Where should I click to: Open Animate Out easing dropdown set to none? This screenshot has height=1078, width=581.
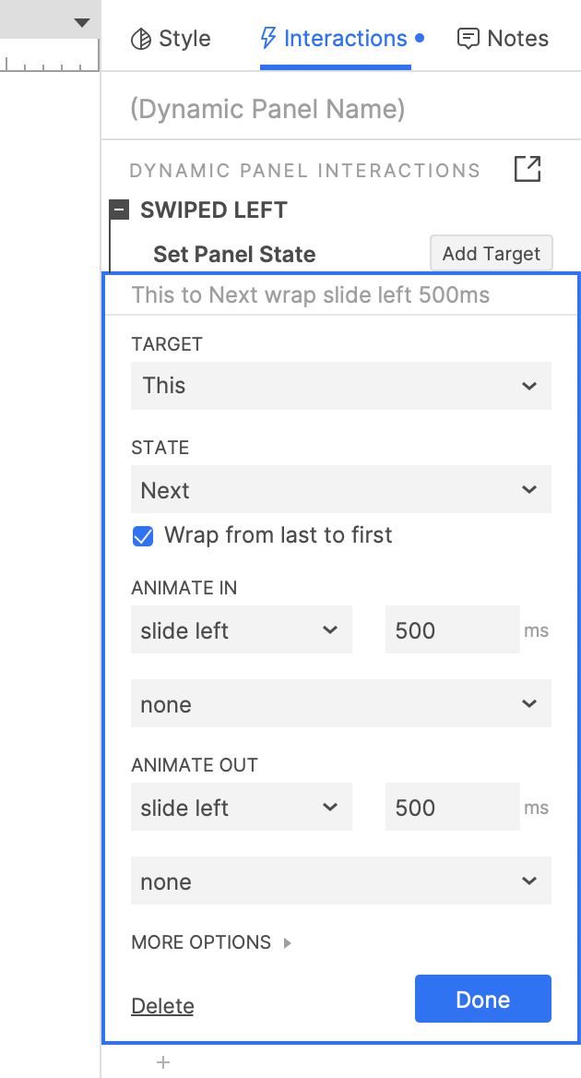(341, 882)
